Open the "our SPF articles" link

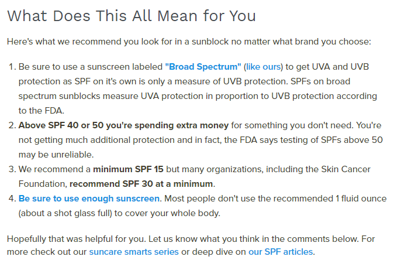tap(281, 252)
